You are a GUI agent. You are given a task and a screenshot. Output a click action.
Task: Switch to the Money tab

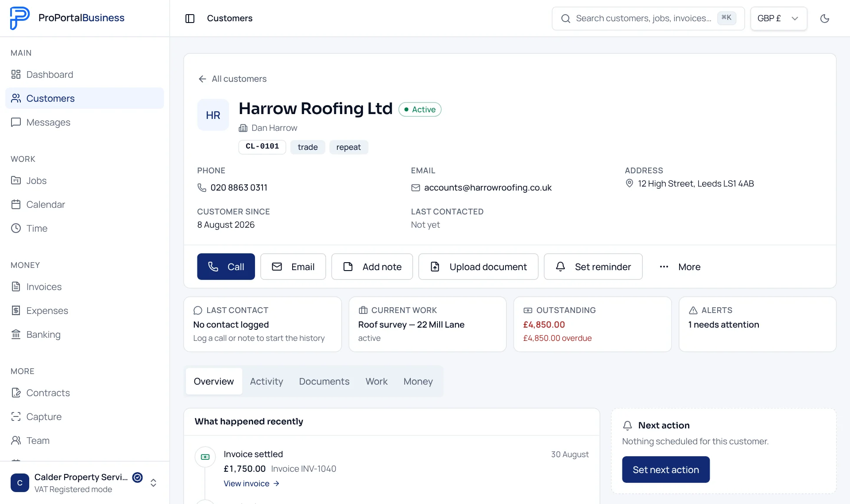(418, 381)
